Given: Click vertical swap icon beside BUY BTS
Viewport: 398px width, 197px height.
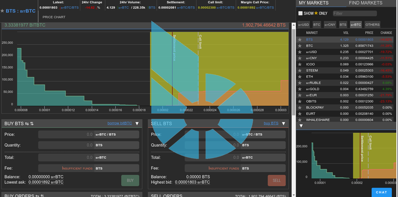Looking at the screenshot, I should click(32, 123).
